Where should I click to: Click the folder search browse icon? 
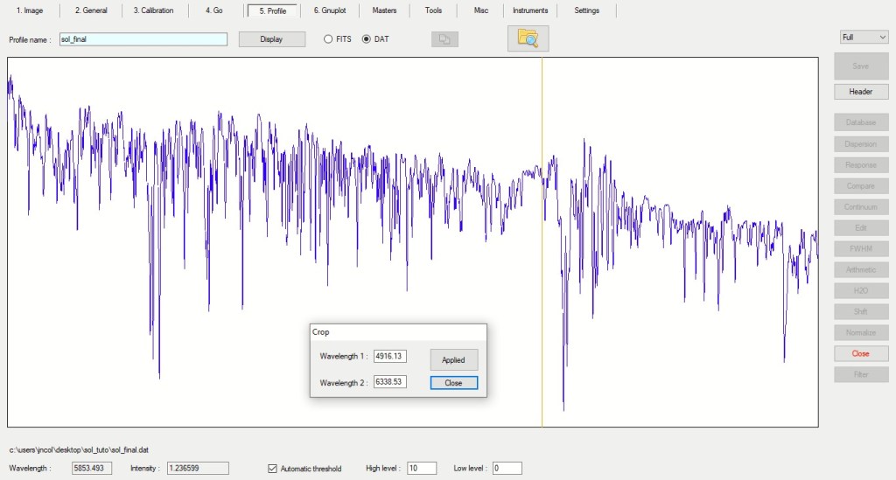coord(528,38)
